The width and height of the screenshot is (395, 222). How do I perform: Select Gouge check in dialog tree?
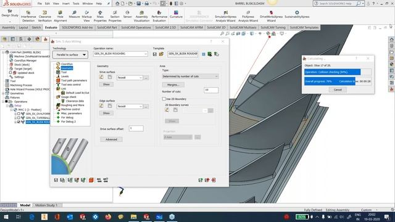coord(69,97)
